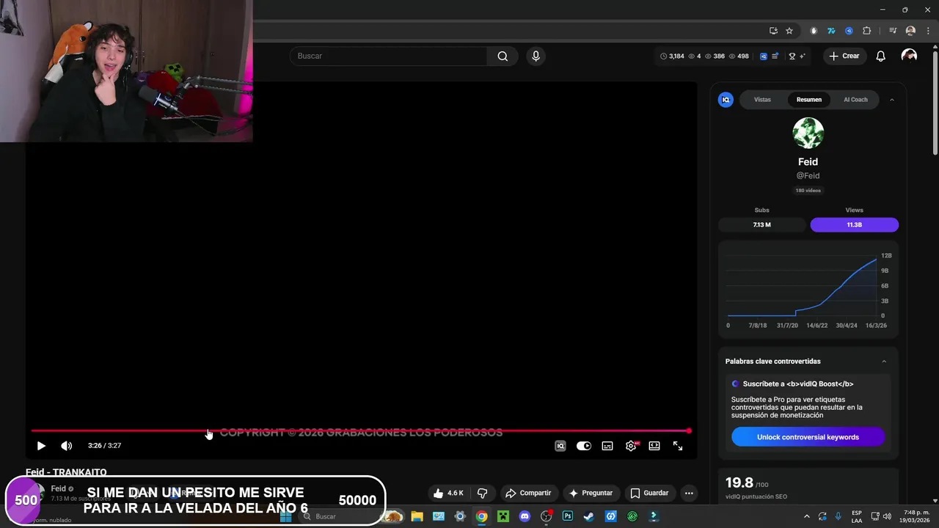Open Steam from the taskbar
The image size is (939, 528).
pos(589,516)
